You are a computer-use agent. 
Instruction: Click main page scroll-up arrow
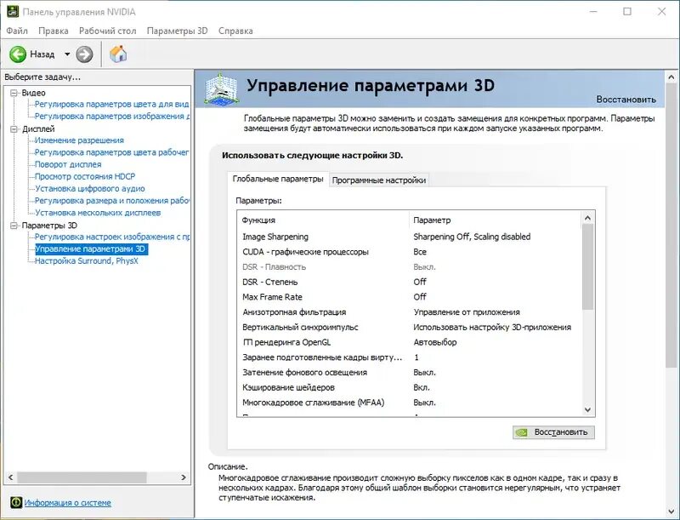[671, 77]
